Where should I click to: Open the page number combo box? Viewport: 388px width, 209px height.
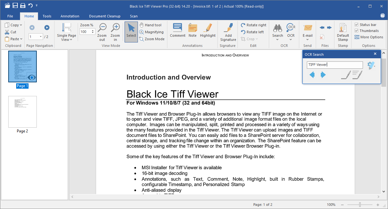(36, 37)
